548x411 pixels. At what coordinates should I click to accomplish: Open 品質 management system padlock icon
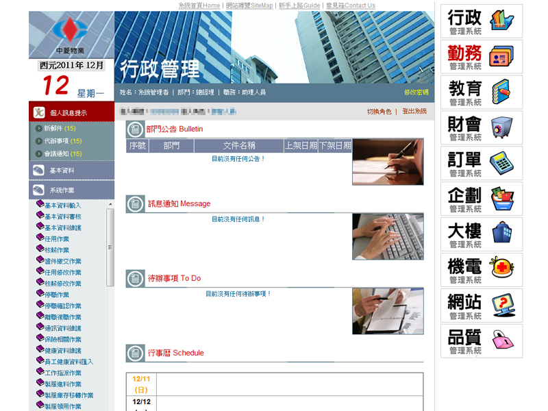(503, 339)
